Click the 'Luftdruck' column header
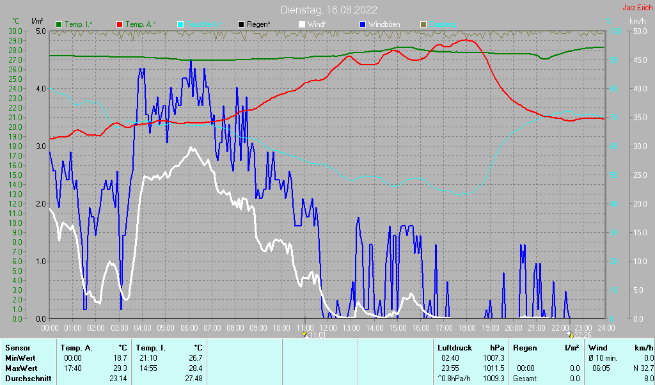The height and width of the screenshot is (385, 655). click(455, 348)
